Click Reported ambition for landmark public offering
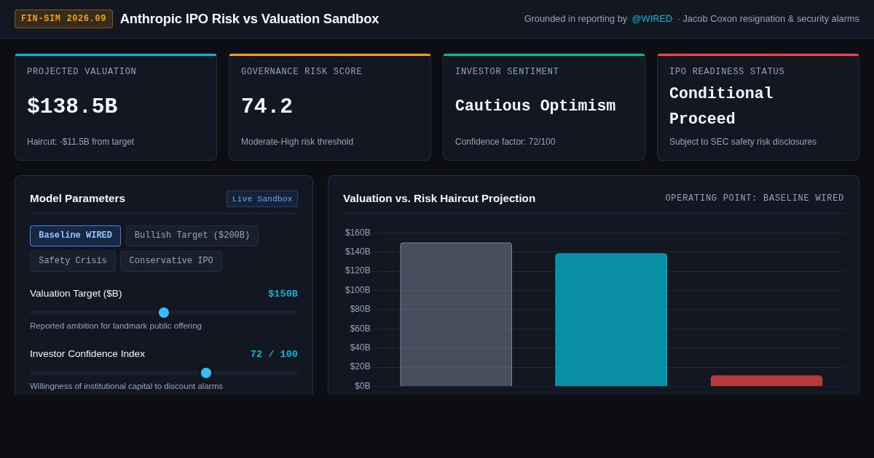Image resolution: width=874 pixels, height=458 pixels. point(116,326)
